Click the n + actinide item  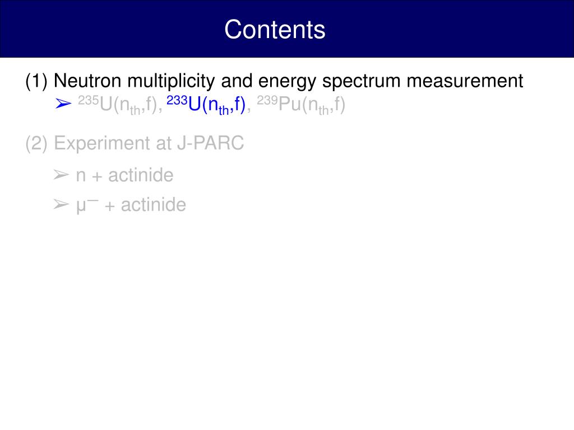tap(124, 175)
